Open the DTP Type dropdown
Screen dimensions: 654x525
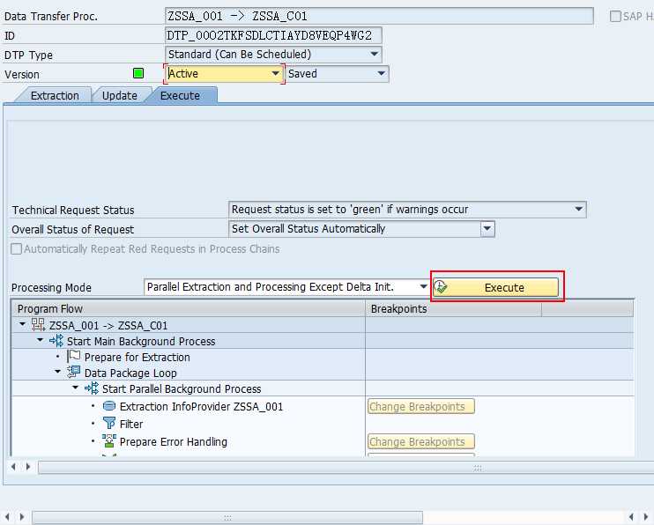pyautogui.click(x=374, y=54)
